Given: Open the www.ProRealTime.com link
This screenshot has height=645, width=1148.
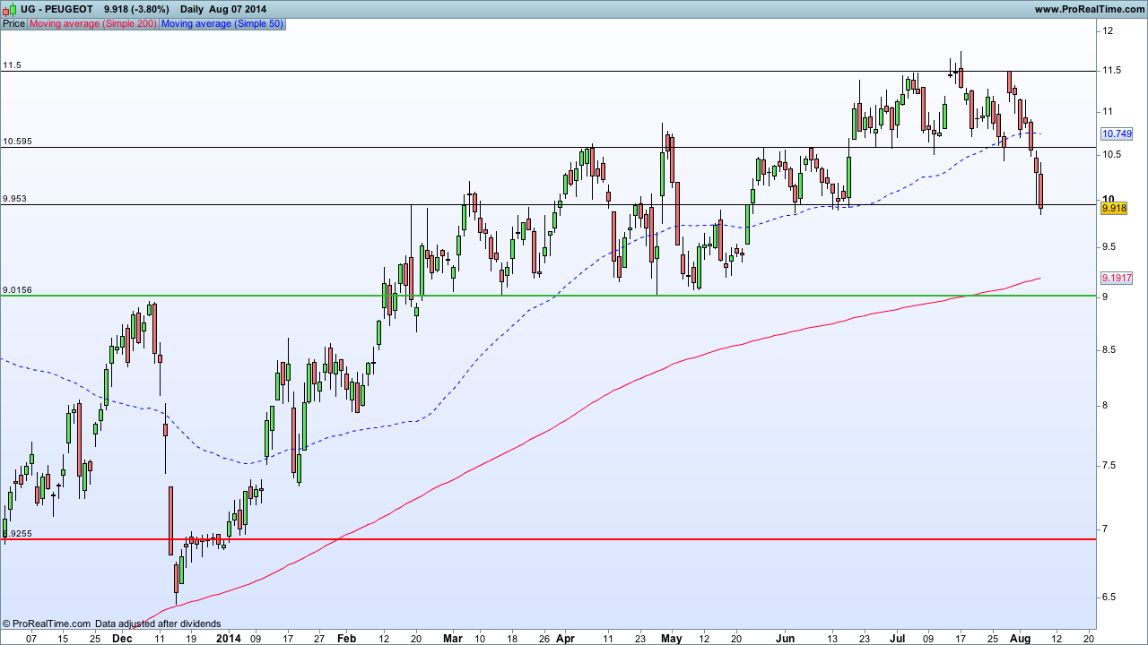Looking at the screenshot, I should pyautogui.click(x=1090, y=9).
